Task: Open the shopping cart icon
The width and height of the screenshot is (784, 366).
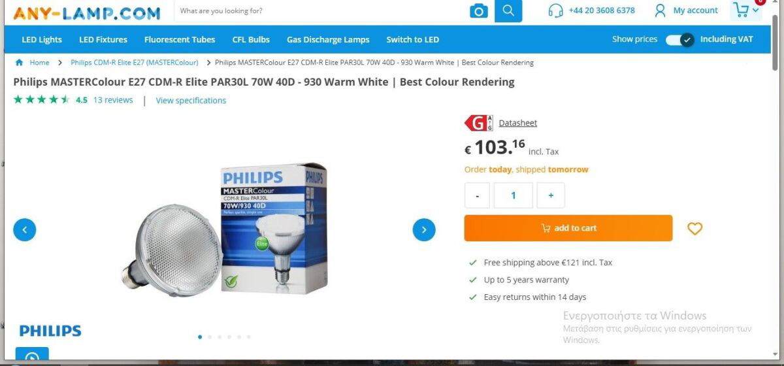Action: coord(741,10)
